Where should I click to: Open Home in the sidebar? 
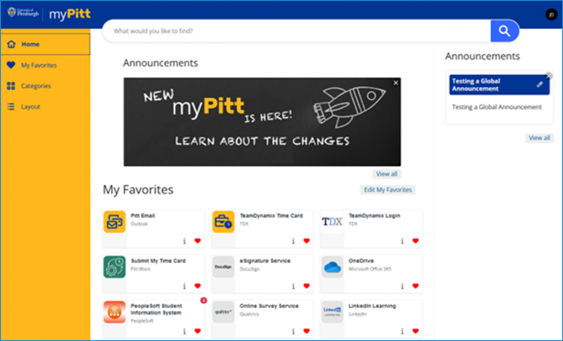click(x=46, y=44)
